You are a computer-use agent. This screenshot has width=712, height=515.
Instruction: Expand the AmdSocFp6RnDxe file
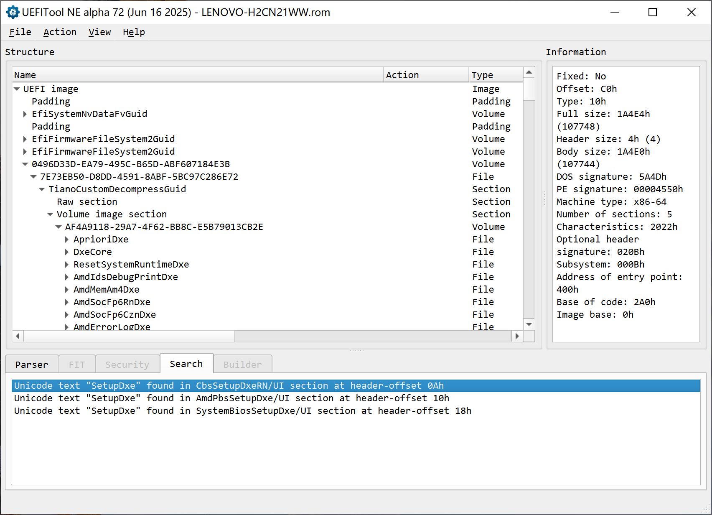coord(67,302)
